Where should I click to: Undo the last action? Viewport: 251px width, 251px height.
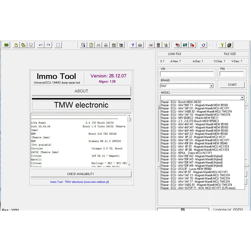pos(41,45)
